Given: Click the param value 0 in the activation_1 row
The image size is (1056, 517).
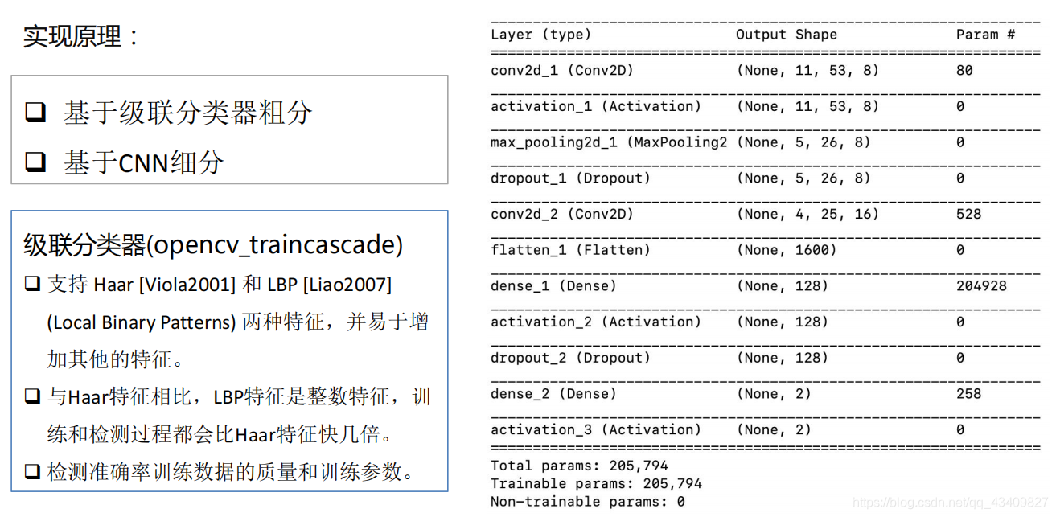Looking at the screenshot, I should click(960, 106).
